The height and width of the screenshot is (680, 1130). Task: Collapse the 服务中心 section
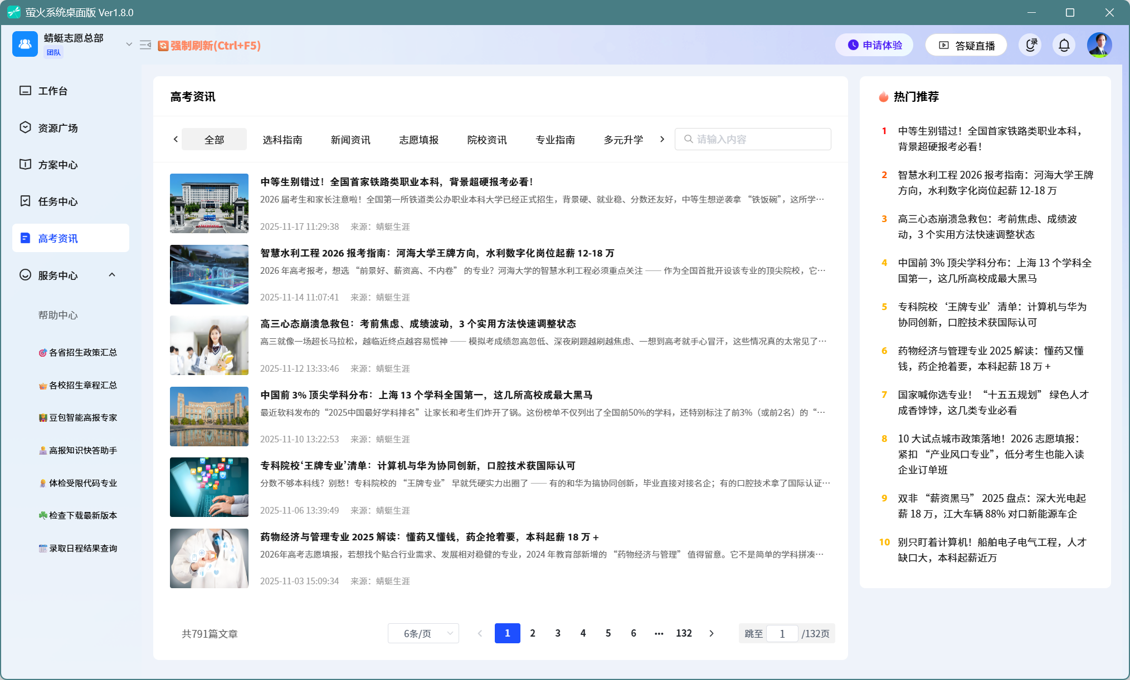click(113, 275)
